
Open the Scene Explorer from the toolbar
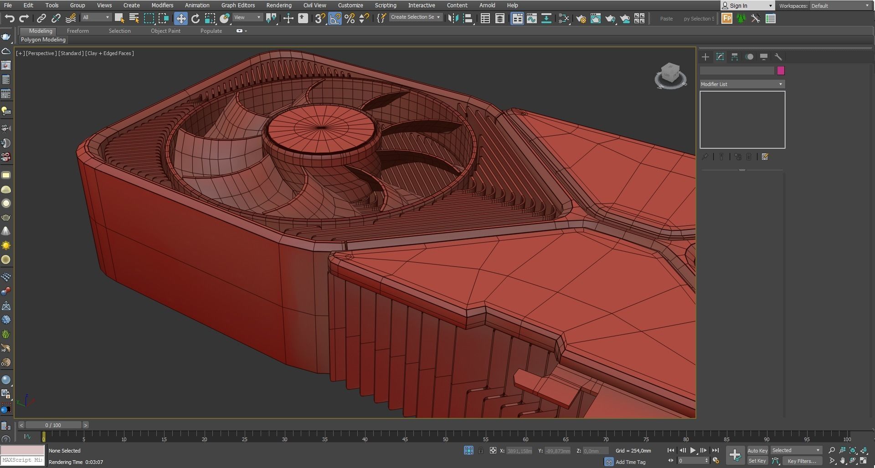pos(485,18)
